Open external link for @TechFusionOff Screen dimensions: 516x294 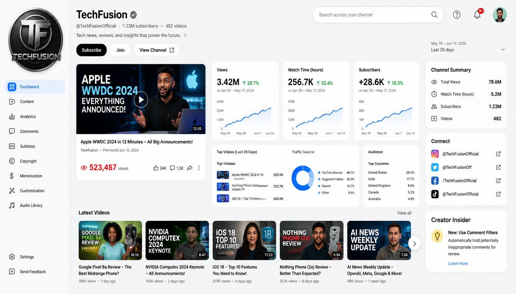point(498,167)
